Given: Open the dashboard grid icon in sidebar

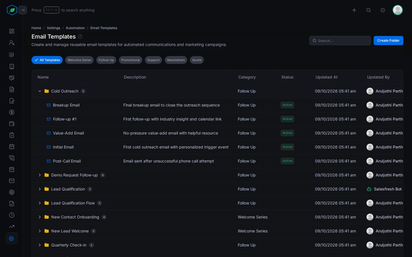Looking at the screenshot, I should [x=12, y=31].
